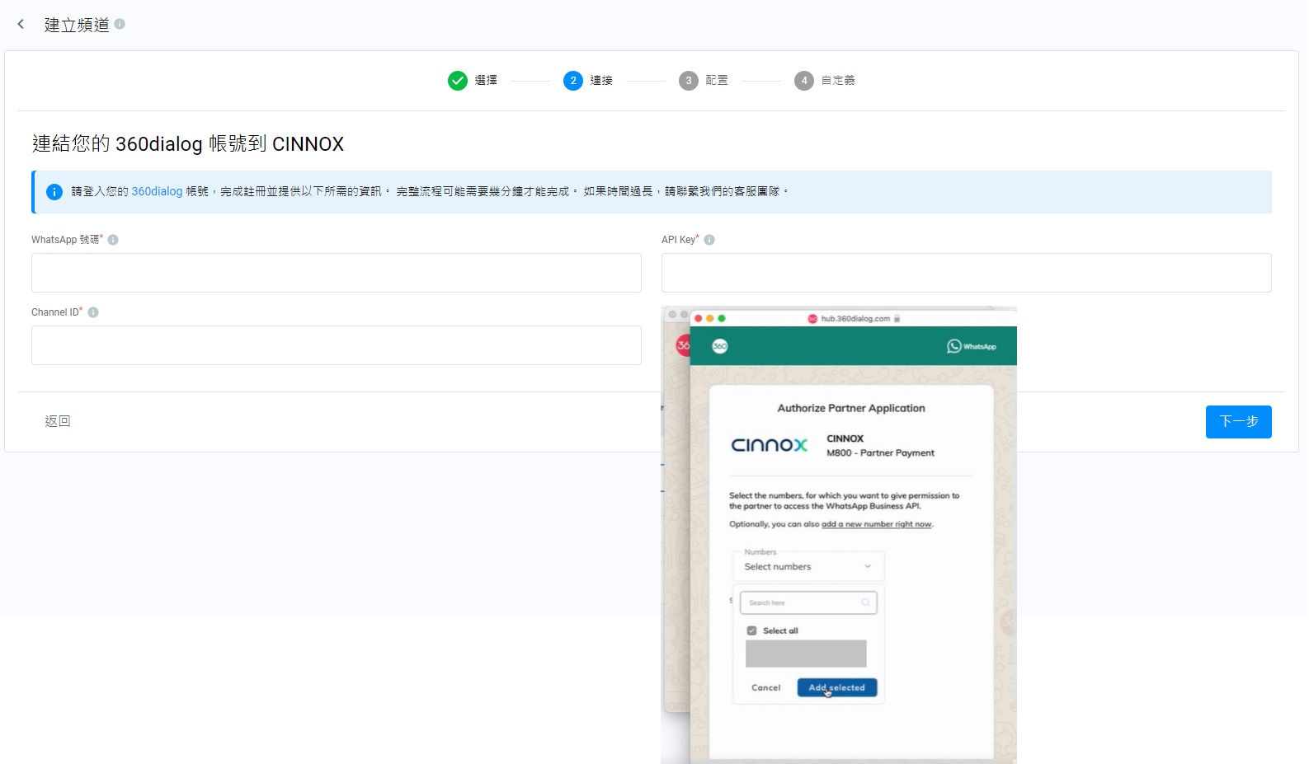Click the back arrow beside 建立頻道
Image resolution: width=1309 pixels, height=764 pixels.
coord(21,25)
